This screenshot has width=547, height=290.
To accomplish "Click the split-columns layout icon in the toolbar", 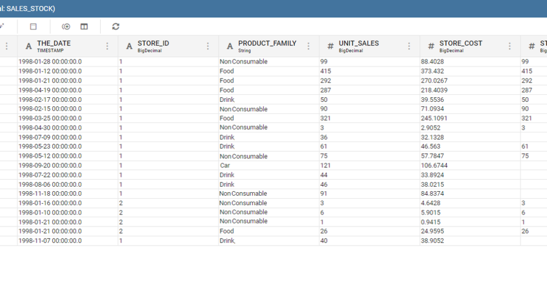I will (84, 26).
